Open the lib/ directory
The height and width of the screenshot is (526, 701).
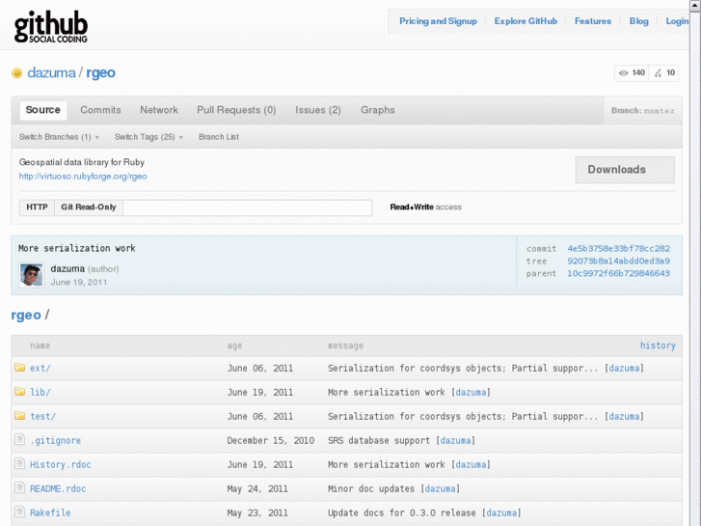pos(40,393)
